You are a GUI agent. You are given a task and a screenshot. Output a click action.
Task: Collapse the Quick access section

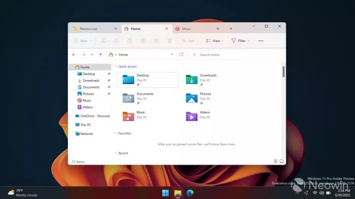[x=116, y=66]
